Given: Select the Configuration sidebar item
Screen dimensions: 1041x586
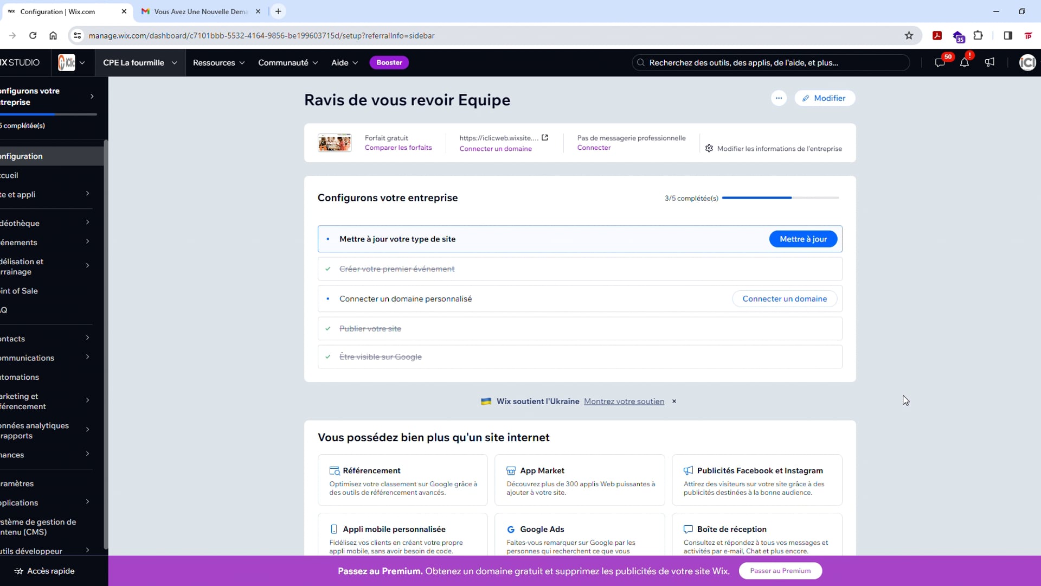Looking at the screenshot, I should [52, 156].
